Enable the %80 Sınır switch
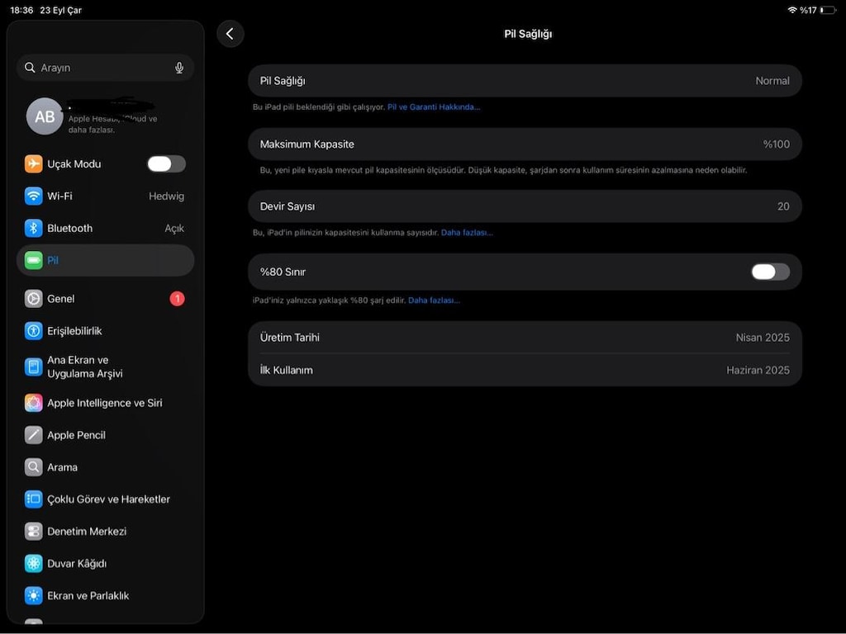 (x=771, y=272)
